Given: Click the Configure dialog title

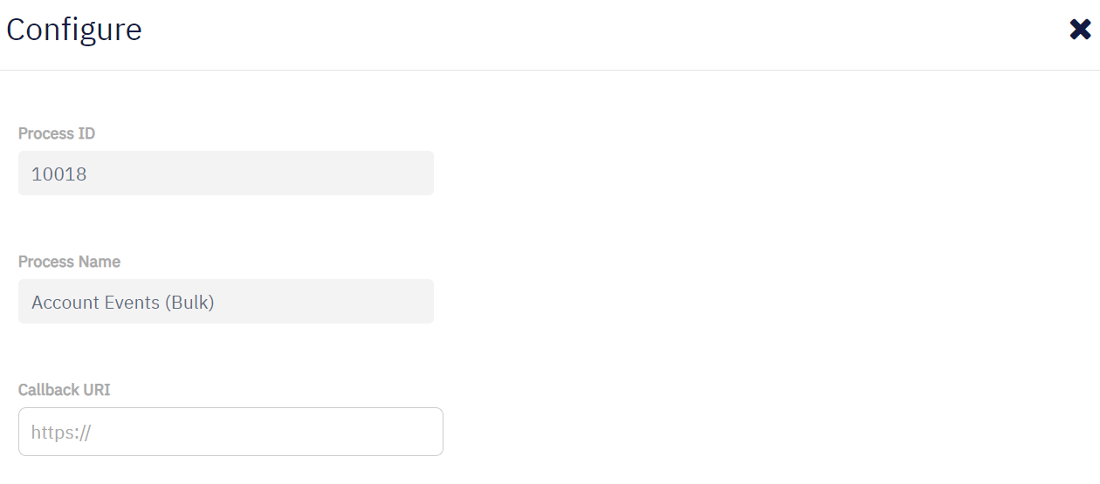Looking at the screenshot, I should [x=74, y=30].
